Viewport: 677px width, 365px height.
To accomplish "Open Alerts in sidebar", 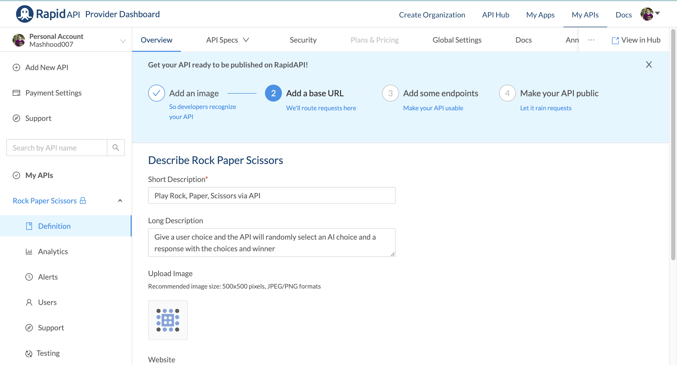I will (x=48, y=277).
